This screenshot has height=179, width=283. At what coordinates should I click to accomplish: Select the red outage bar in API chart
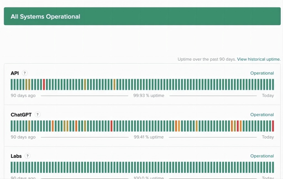point(44,84)
